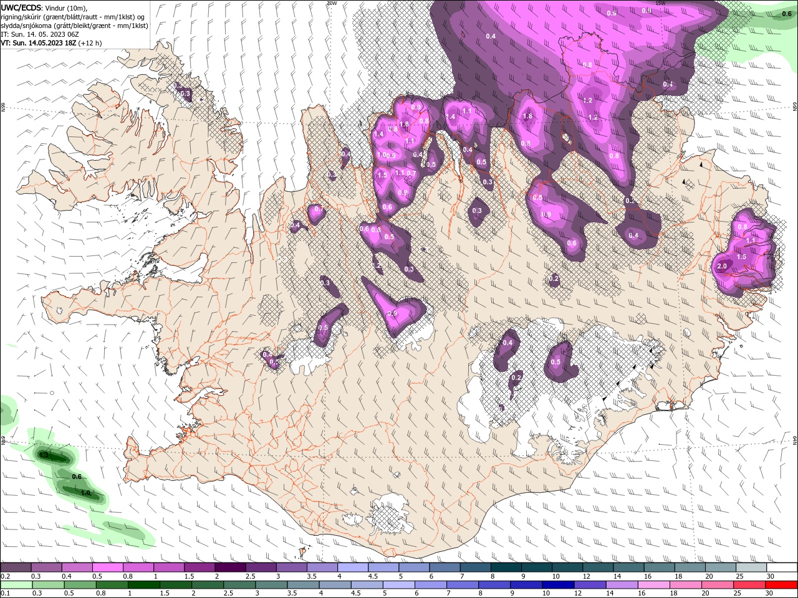Pick the white snow swatch after 30
The width and height of the screenshot is (798, 598).
[x=782, y=567]
